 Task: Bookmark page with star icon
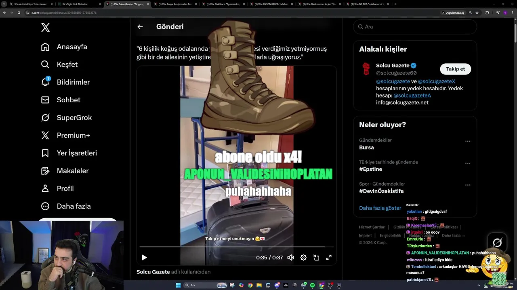[477, 12]
